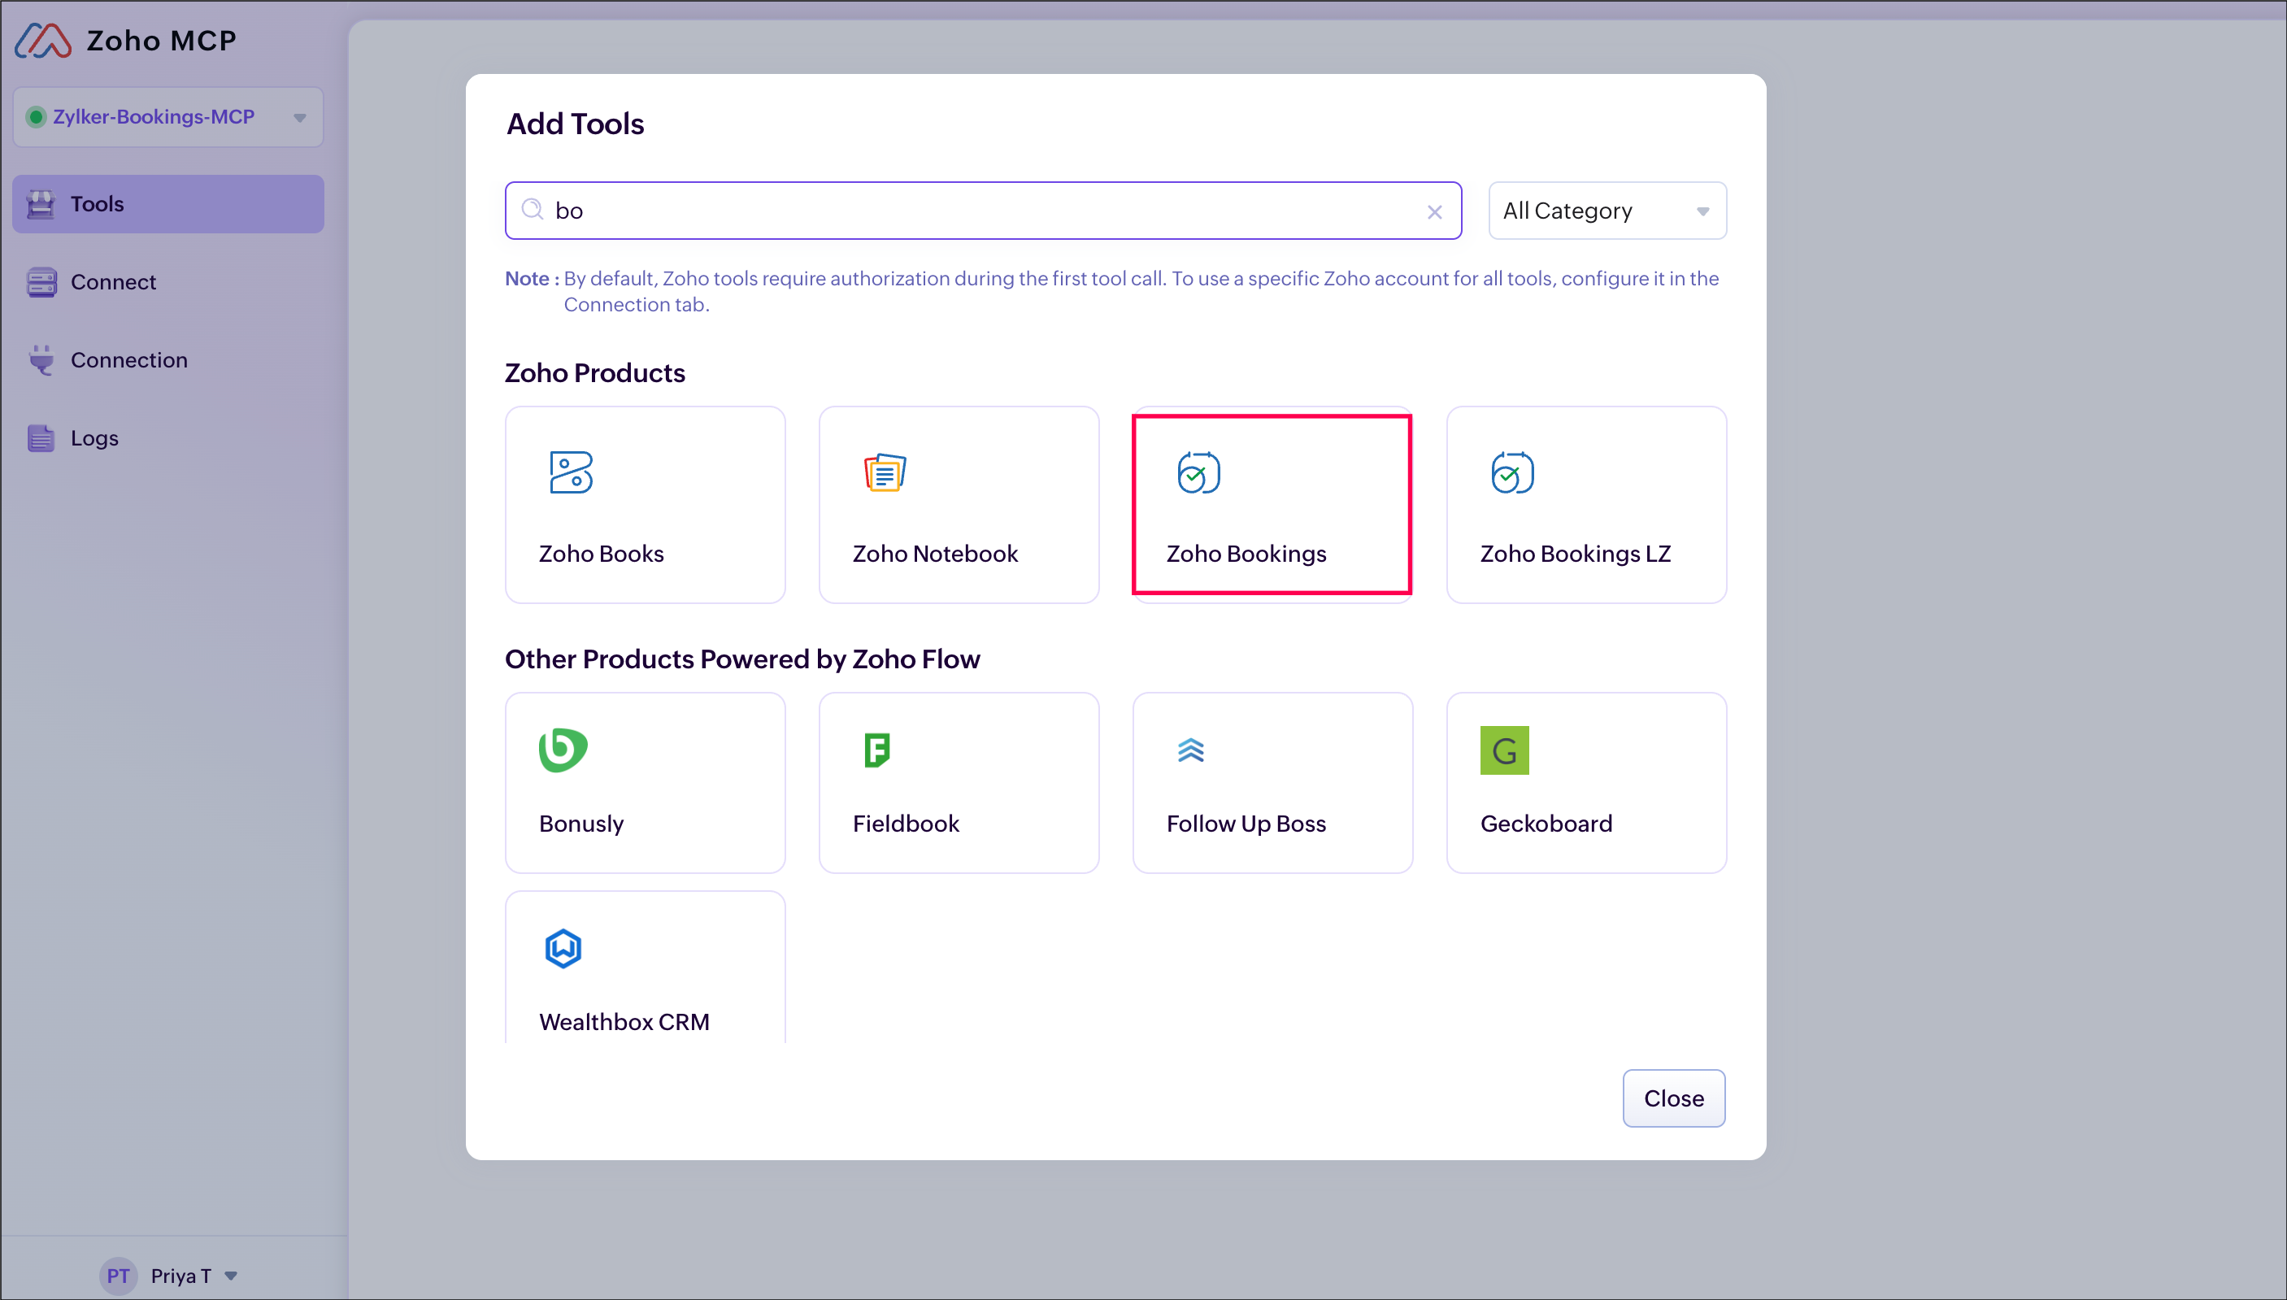This screenshot has width=2287, height=1300.
Task: Click the search magnifier icon
Action: click(532, 210)
